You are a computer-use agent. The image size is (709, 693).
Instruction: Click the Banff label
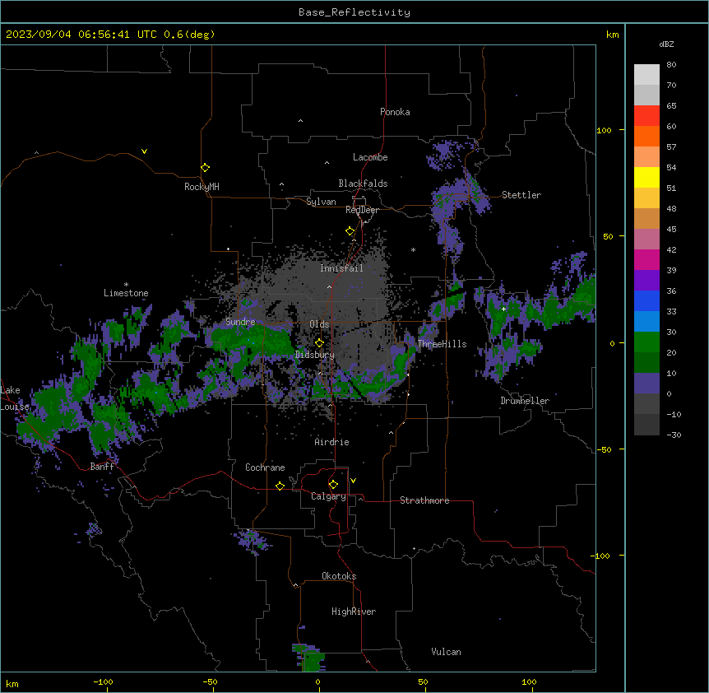[102, 467]
